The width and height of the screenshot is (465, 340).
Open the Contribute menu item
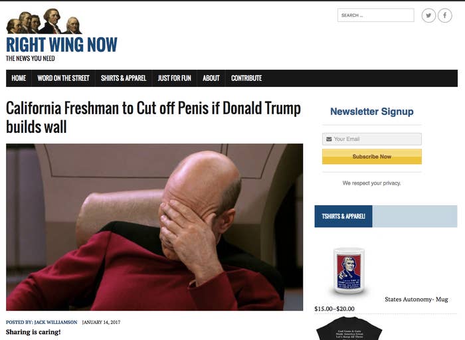[x=246, y=78]
